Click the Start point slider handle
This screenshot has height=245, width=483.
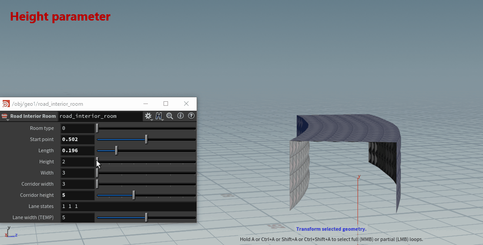pos(146,139)
